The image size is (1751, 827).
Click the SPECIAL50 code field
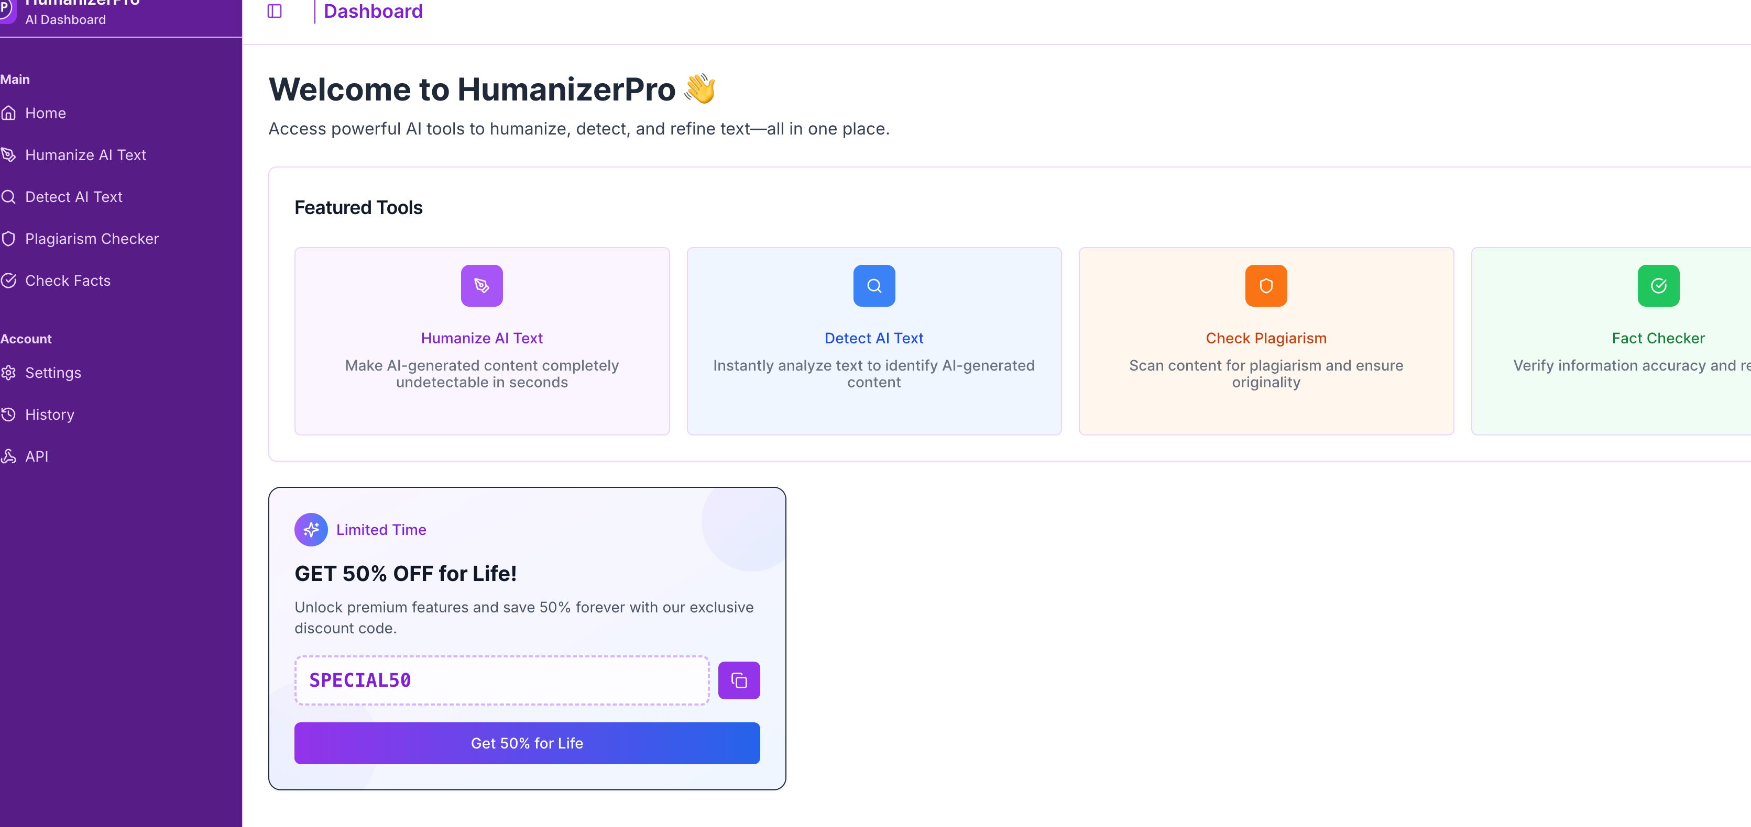pos(501,680)
